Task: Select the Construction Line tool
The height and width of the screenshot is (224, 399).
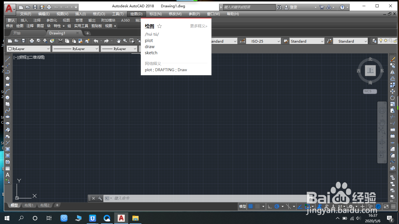Action: pos(8,66)
